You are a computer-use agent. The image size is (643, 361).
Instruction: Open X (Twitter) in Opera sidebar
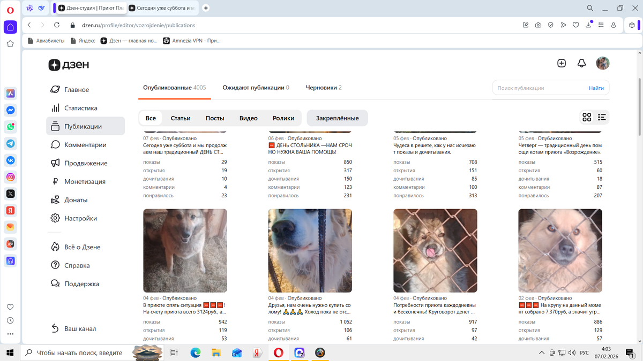click(10, 194)
